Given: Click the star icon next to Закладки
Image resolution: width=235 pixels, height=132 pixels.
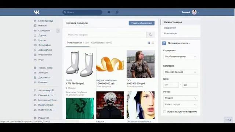Looking at the screenshot, I should [x=35, y=73].
